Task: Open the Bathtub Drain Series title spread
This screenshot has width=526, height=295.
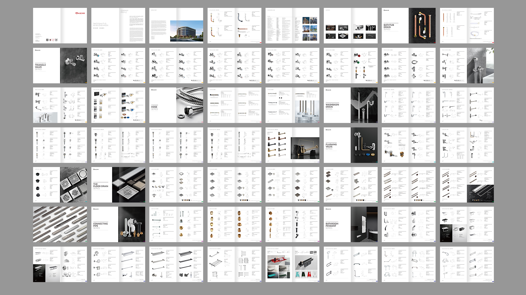Action: 409,25
